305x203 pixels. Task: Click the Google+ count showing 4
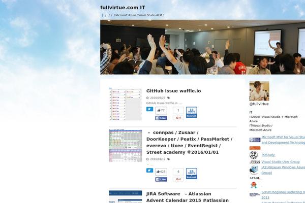(x=178, y=172)
